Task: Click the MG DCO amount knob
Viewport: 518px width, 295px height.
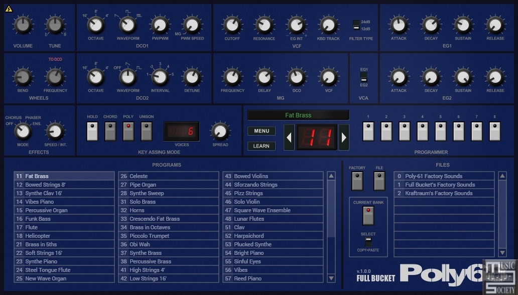Action: coord(296,77)
